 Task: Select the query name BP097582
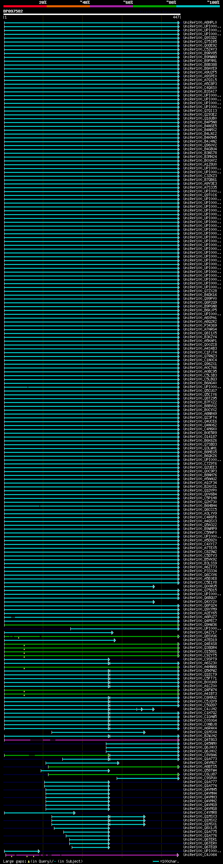[13, 11]
